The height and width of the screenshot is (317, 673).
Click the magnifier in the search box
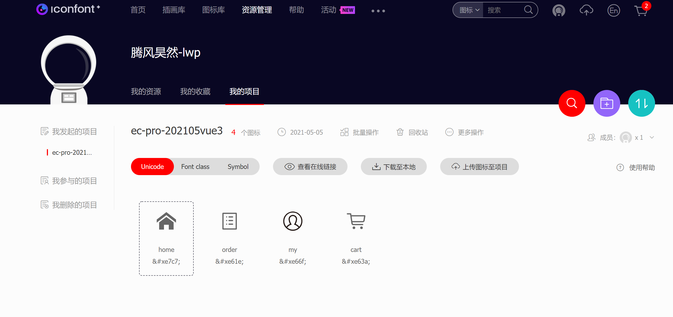pyautogui.click(x=528, y=10)
